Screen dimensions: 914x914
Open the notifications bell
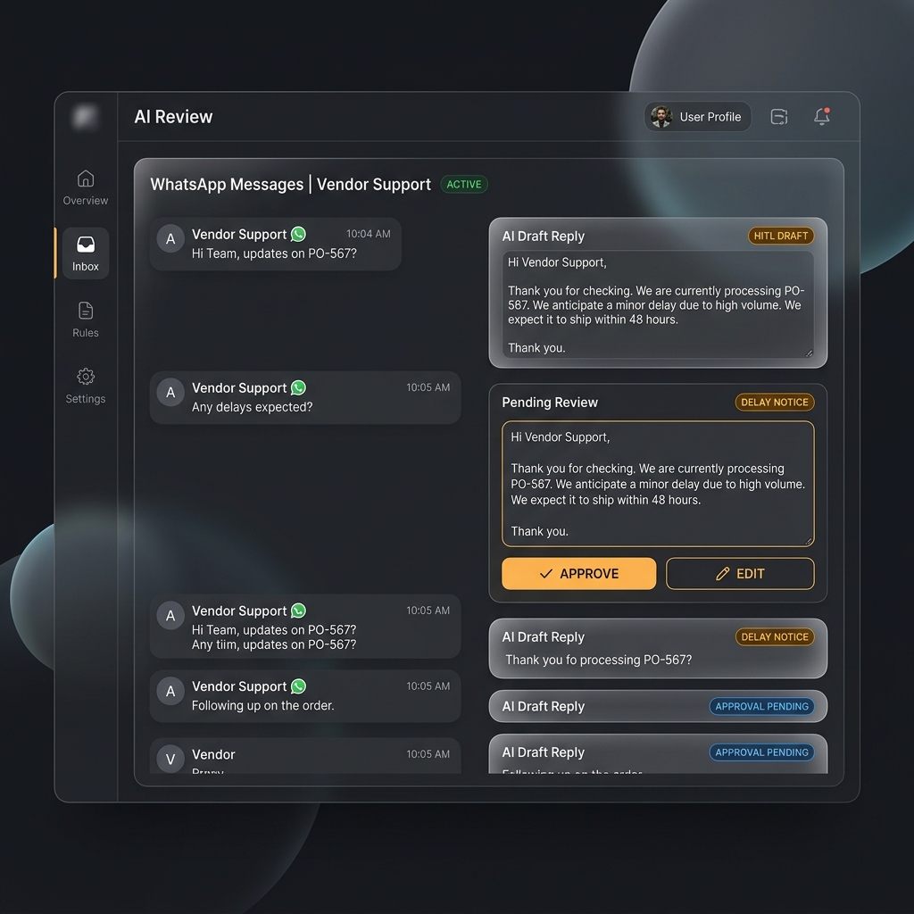(x=822, y=117)
